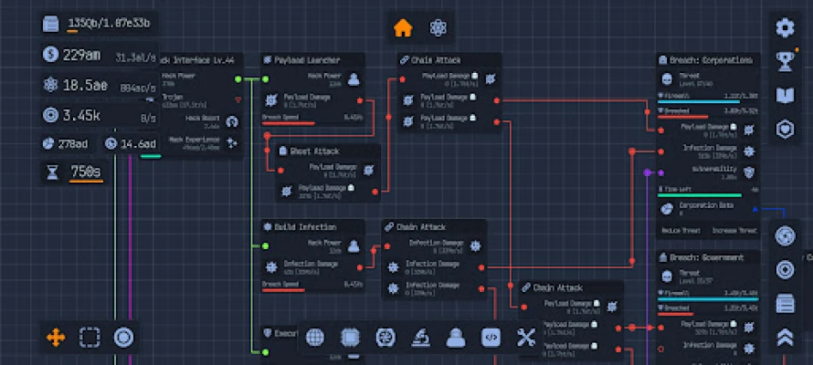Click the stacked layers icon on right sidebar
The width and height of the screenshot is (813, 365).
point(785,303)
